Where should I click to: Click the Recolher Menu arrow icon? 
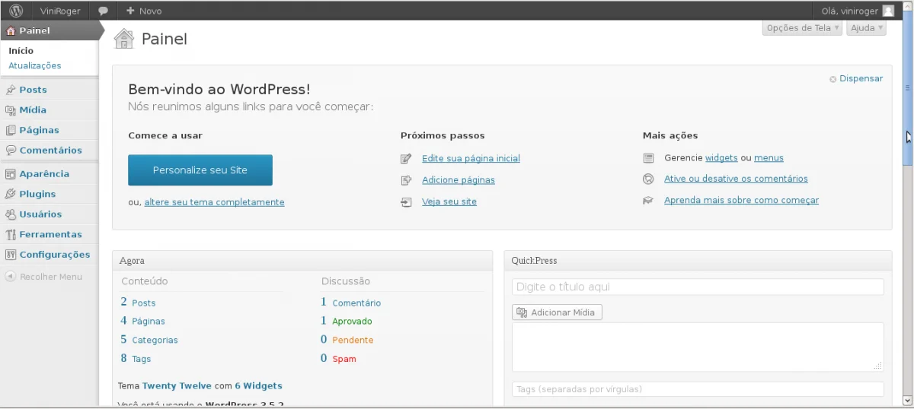click(11, 277)
